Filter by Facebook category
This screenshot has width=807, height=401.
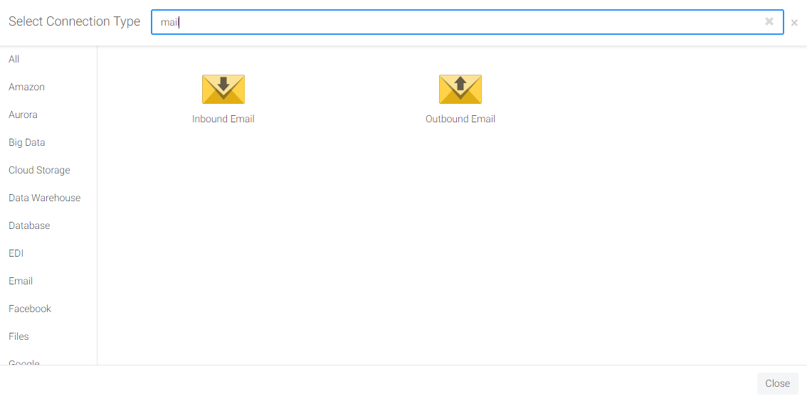coord(30,309)
